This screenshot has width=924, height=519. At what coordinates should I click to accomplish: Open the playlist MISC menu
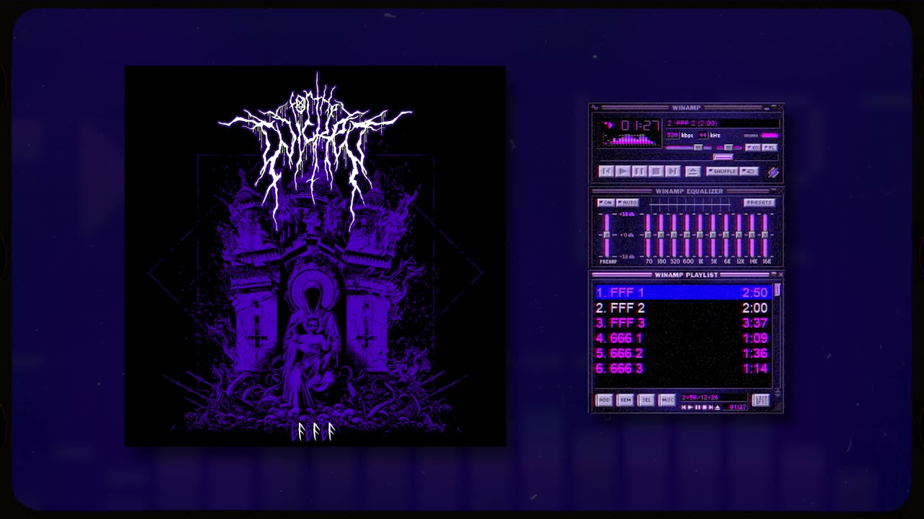click(x=667, y=400)
